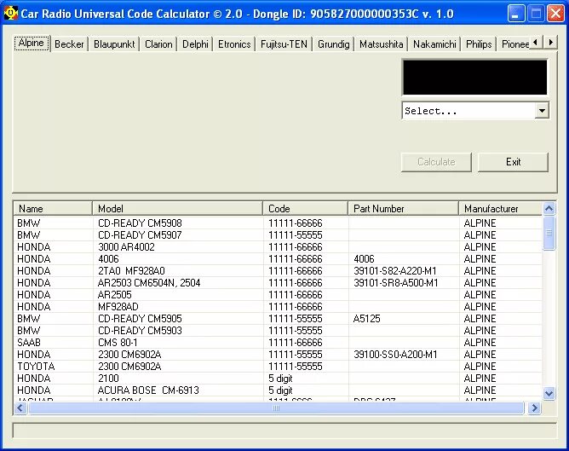Click part number 39101-SR8-A500-M1
The image size is (569, 451).
(395, 283)
